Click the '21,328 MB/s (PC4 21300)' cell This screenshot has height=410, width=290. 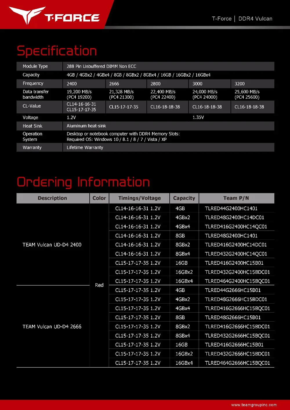pos(122,94)
